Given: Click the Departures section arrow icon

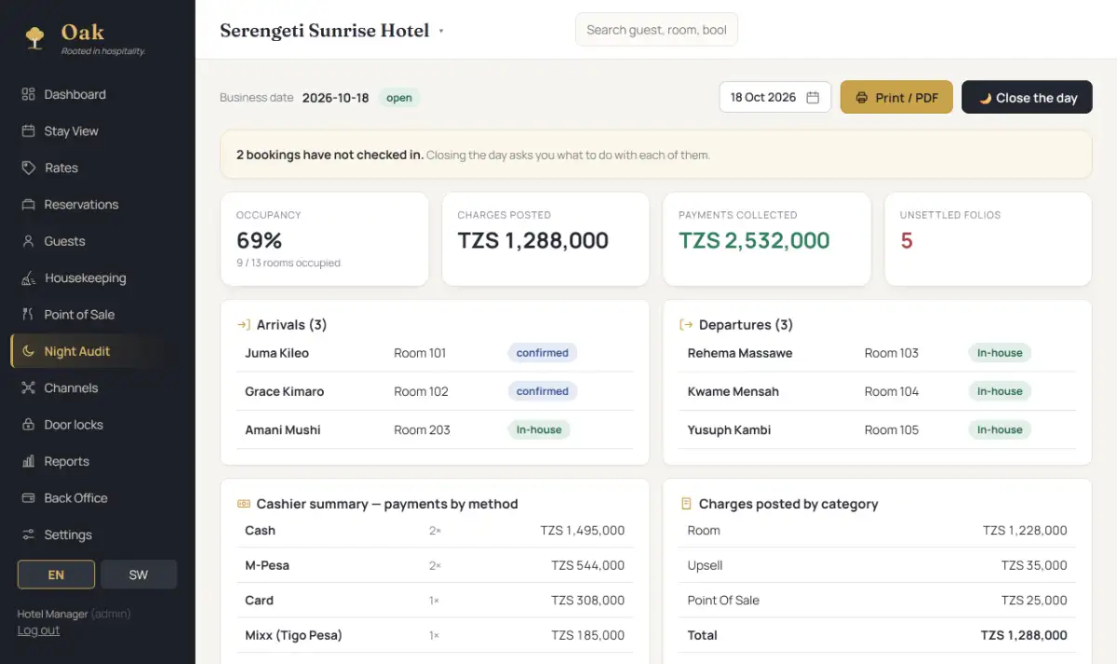Looking at the screenshot, I should (x=686, y=325).
